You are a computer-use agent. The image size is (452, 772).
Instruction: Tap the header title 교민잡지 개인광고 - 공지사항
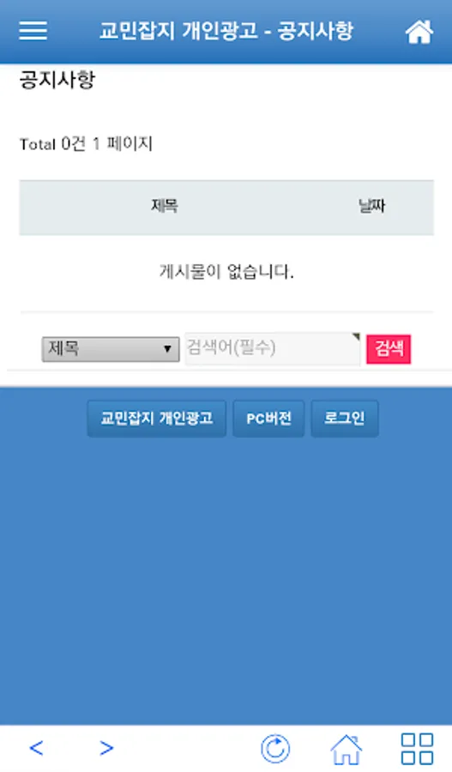(x=226, y=31)
